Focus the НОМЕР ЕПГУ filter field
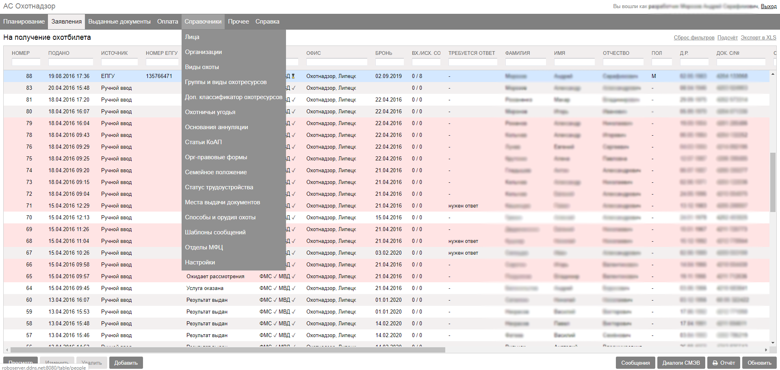Viewport: 780px width, 370px height. [x=162, y=62]
